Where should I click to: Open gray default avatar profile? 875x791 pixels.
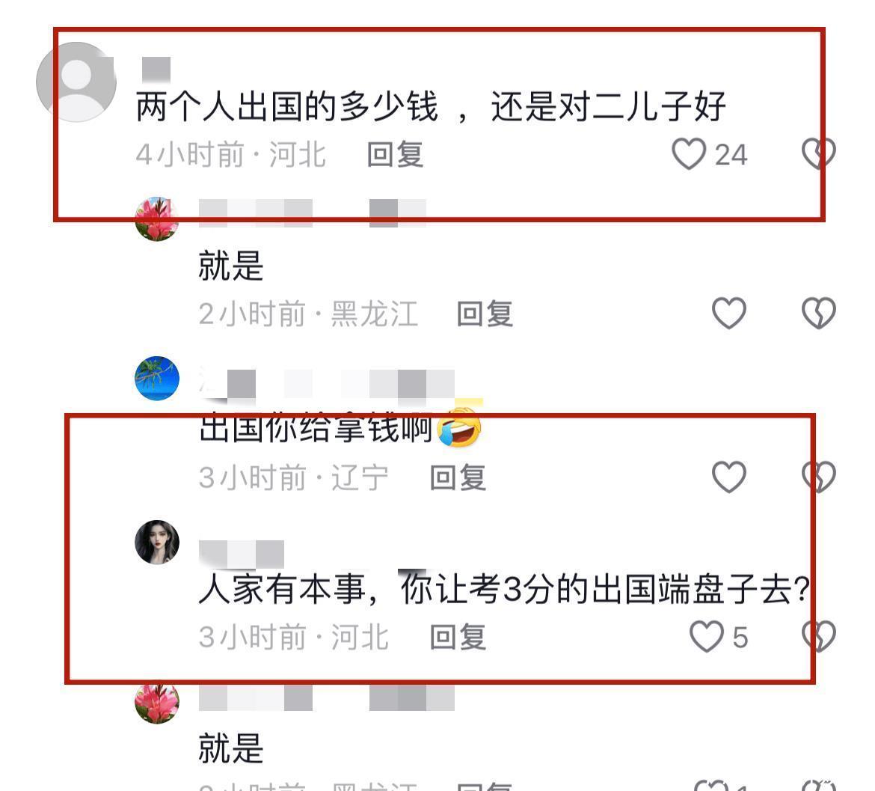76,82
